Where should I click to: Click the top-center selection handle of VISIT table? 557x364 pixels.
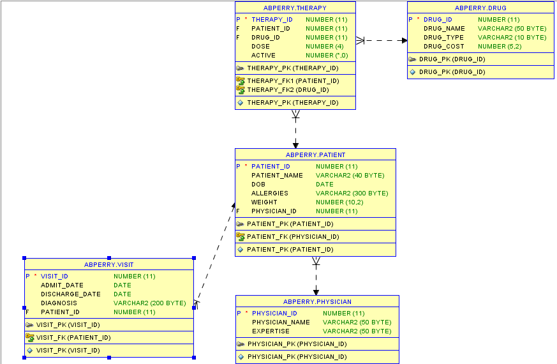point(109,258)
